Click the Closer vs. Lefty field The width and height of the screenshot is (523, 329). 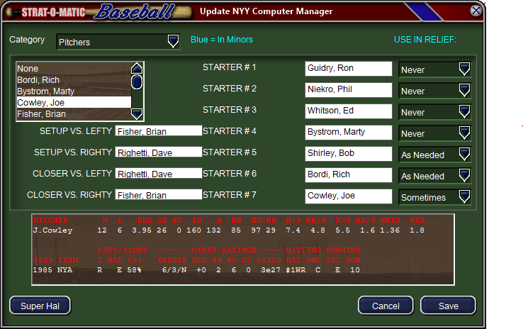(x=159, y=173)
